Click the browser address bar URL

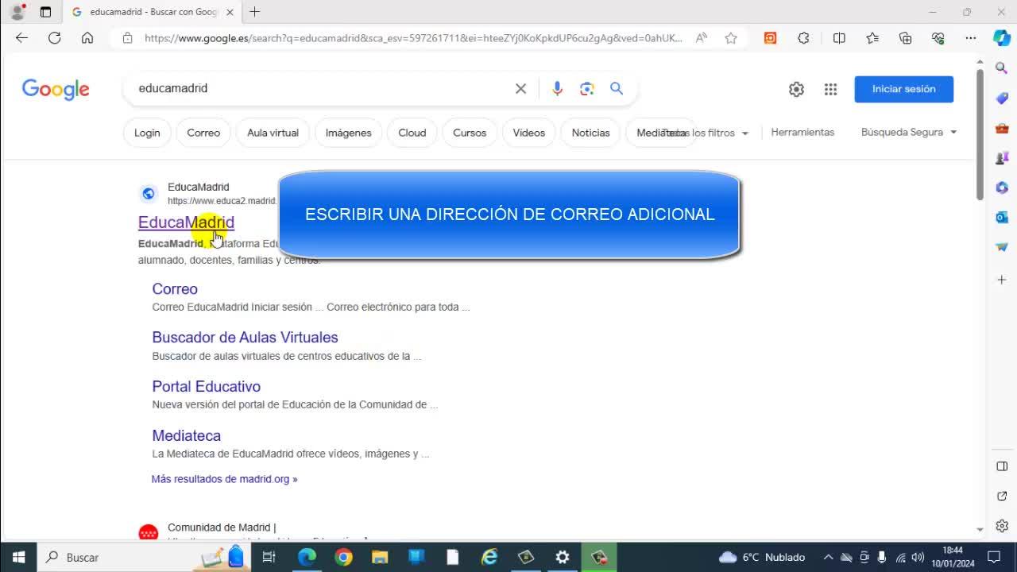click(x=413, y=37)
